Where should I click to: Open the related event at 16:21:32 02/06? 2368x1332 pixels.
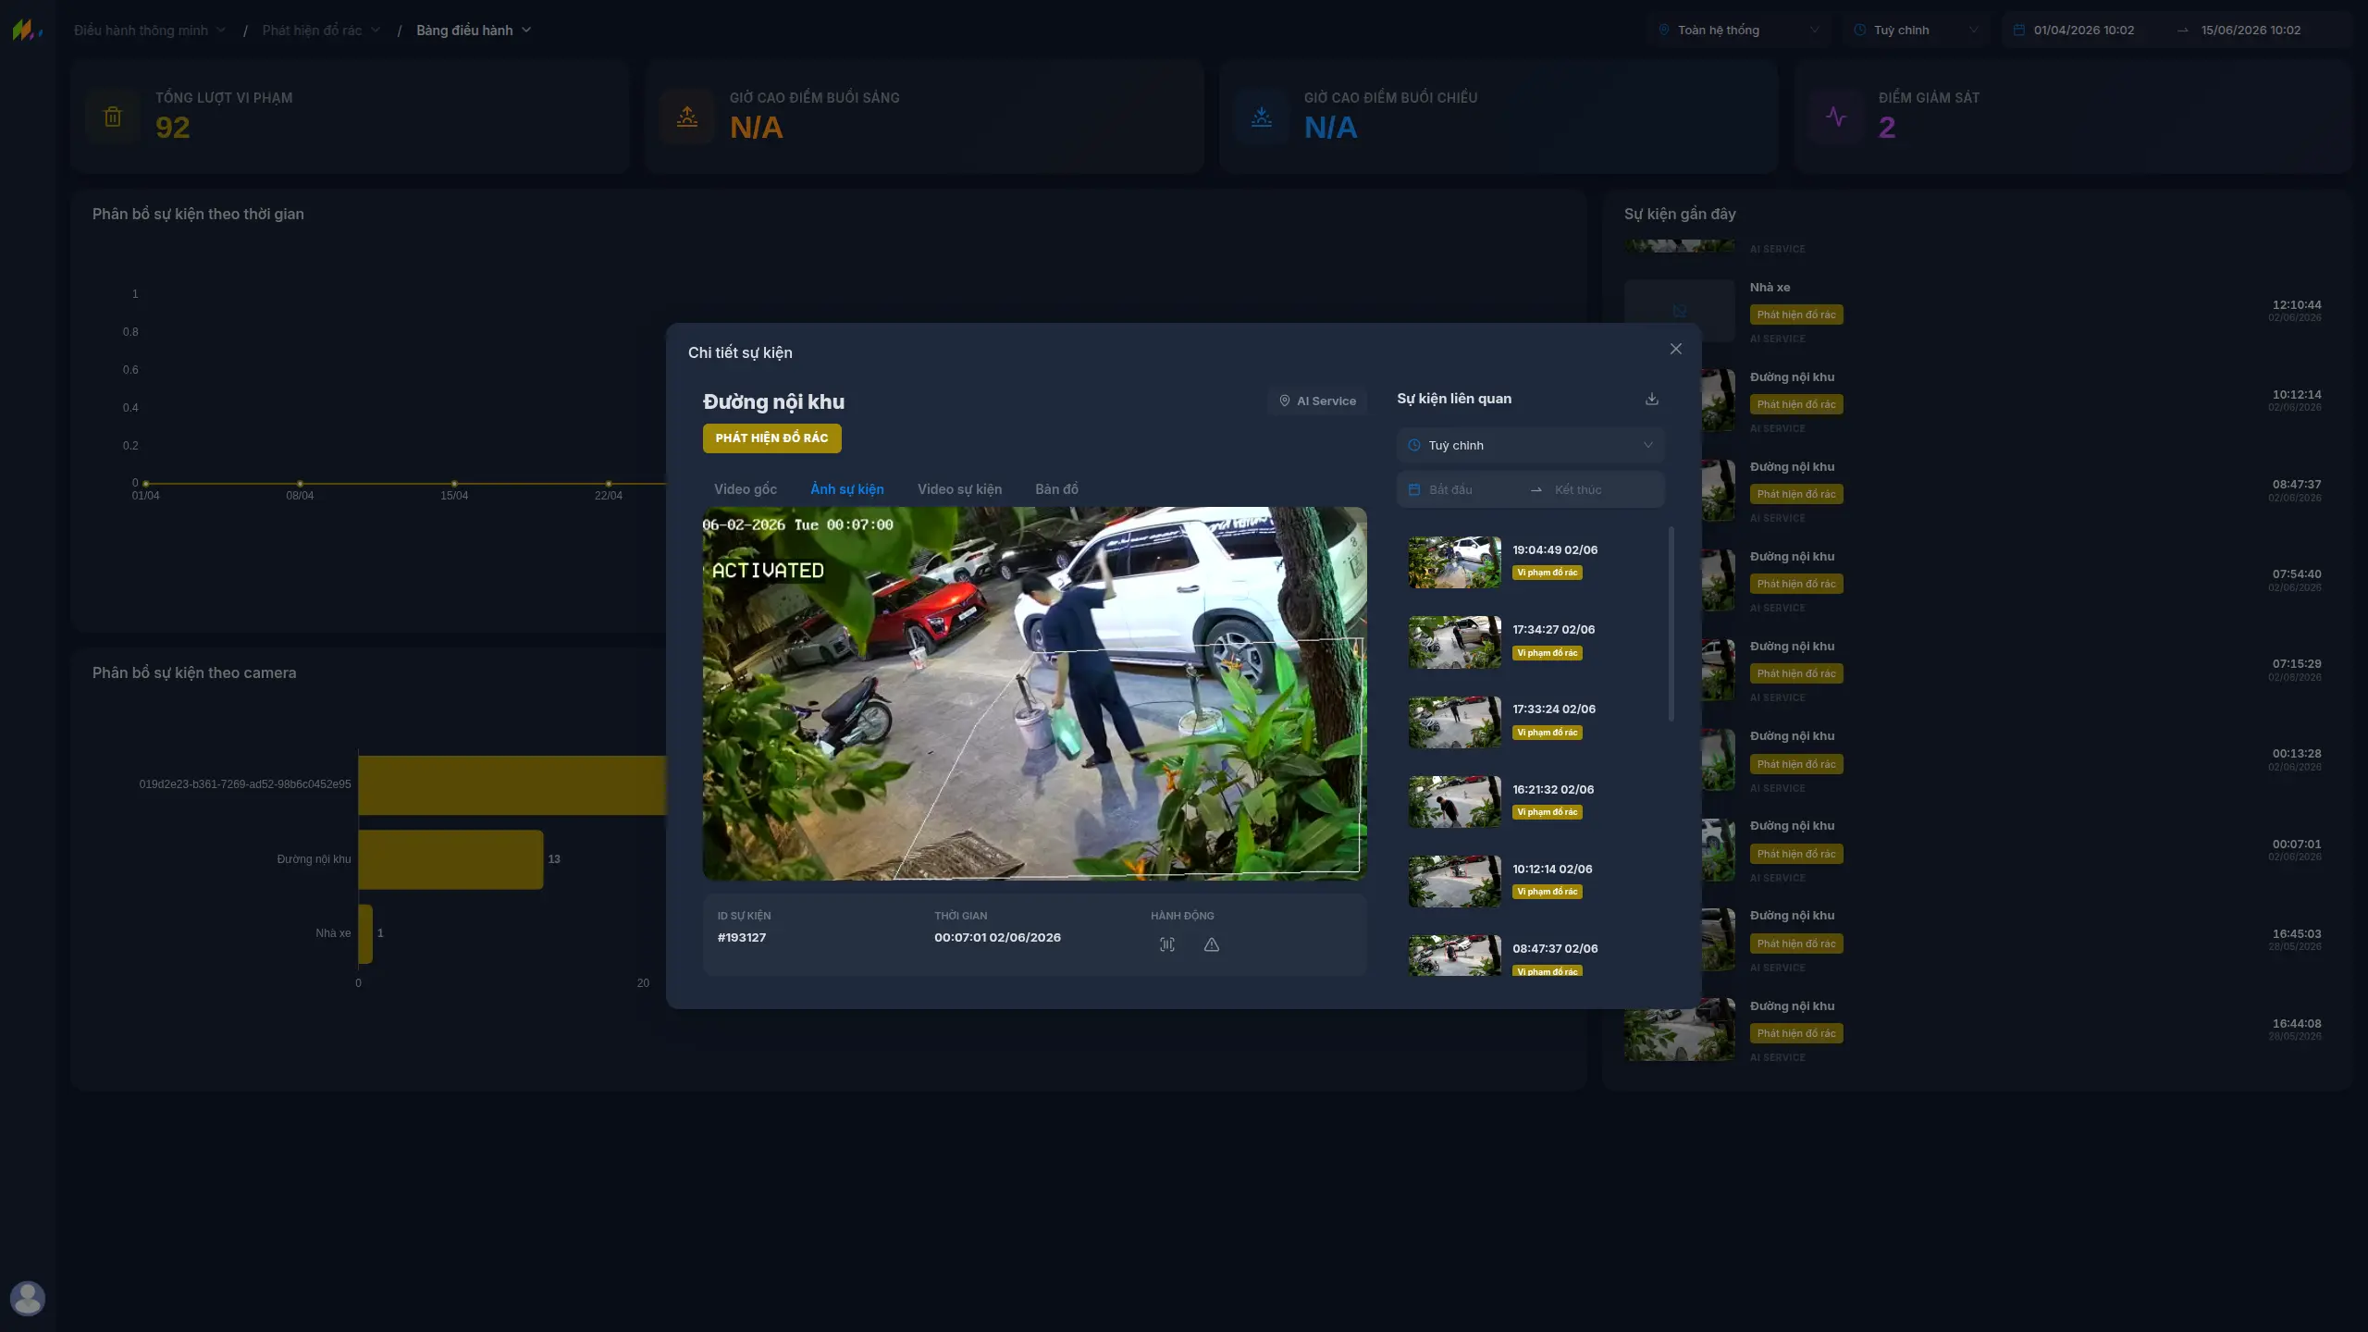click(x=1531, y=801)
